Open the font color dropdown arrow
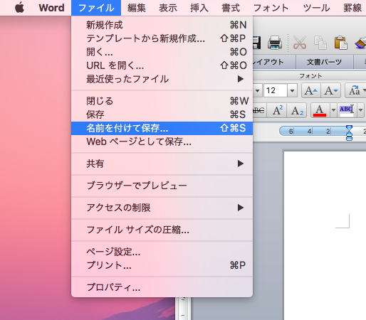 (333, 110)
